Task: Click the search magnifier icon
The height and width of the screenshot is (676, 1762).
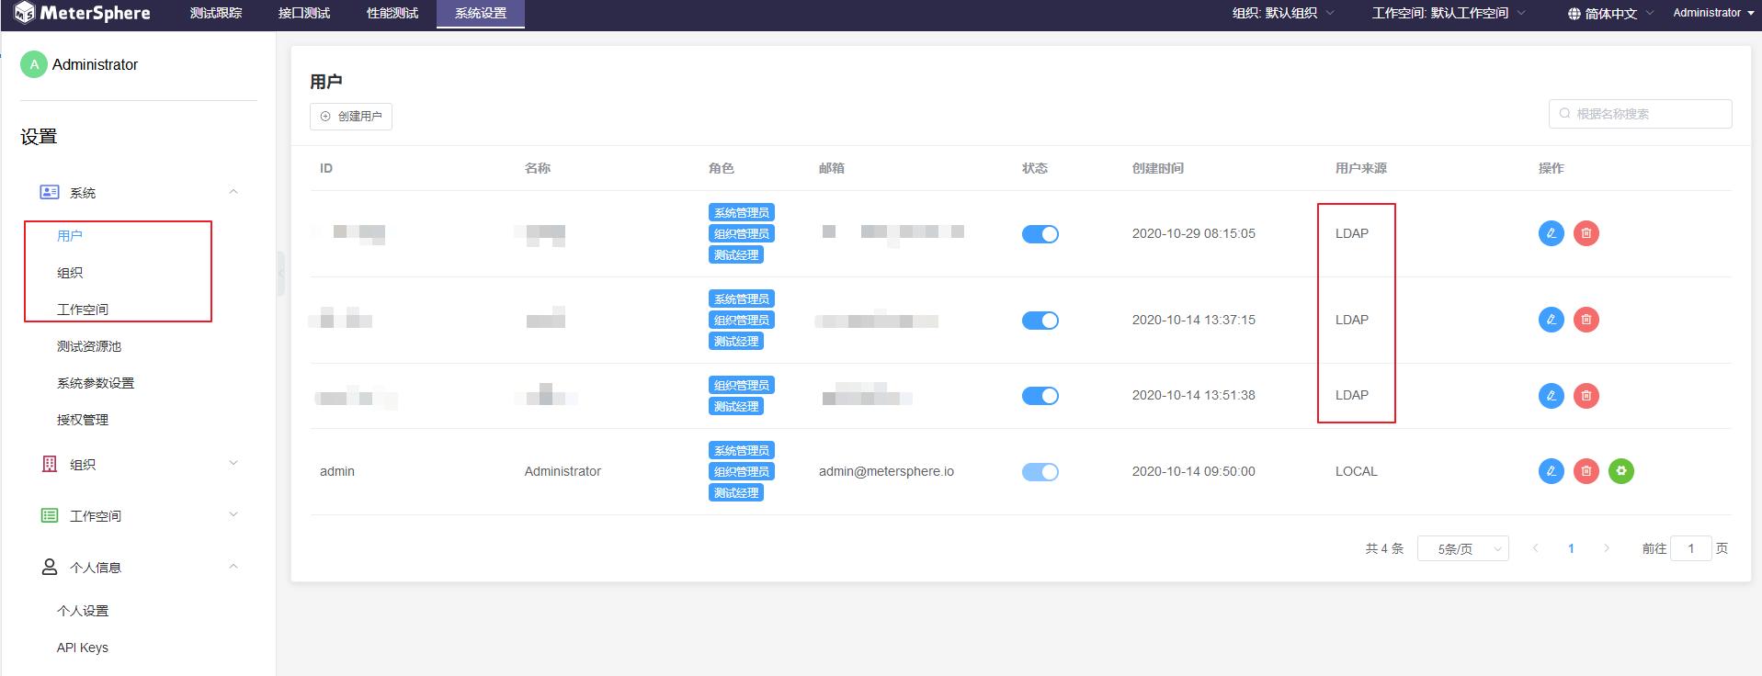Action: click(x=1564, y=114)
